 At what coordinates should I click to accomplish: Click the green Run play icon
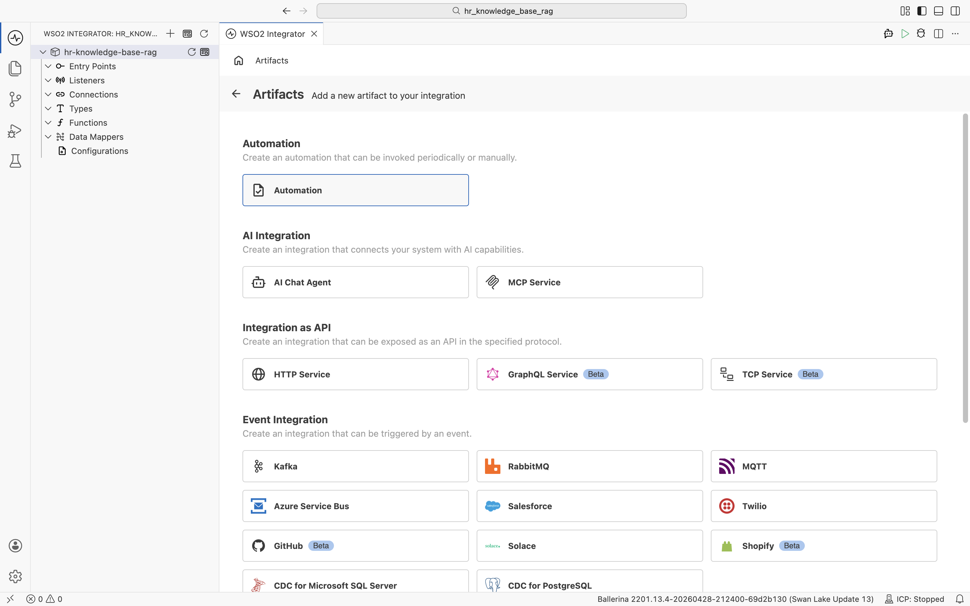click(x=905, y=34)
